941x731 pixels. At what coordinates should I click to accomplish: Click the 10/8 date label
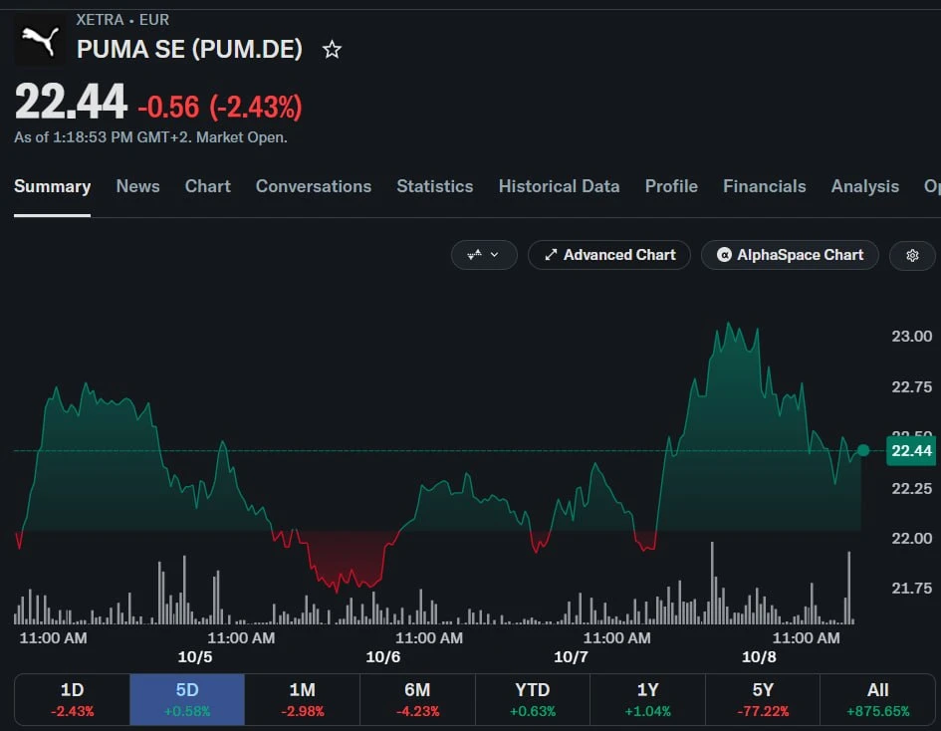tap(759, 657)
